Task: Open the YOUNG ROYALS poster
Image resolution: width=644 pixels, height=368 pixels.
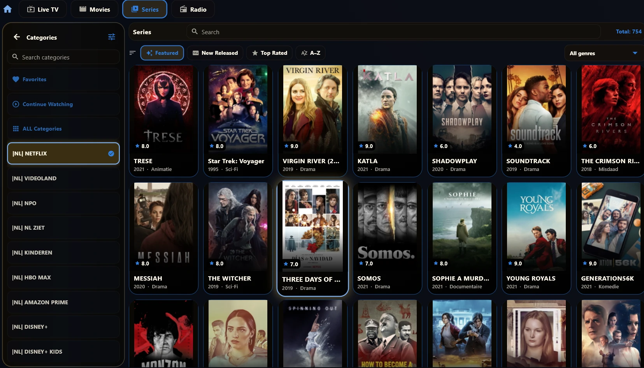Action: (x=536, y=227)
